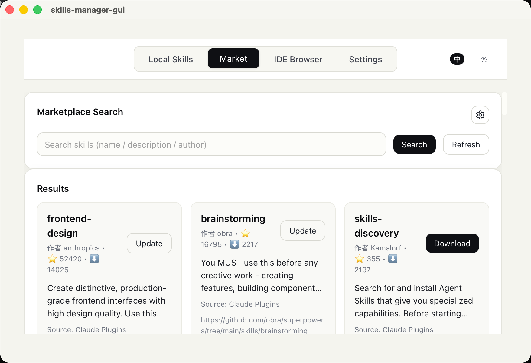This screenshot has height=363, width=531.
Task: Click download-arrow icon on skills-discovery card
Action: [393, 259]
